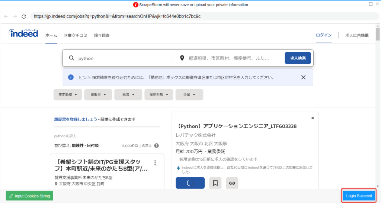
Task: Click the URL address bar
Action: coord(204,16)
